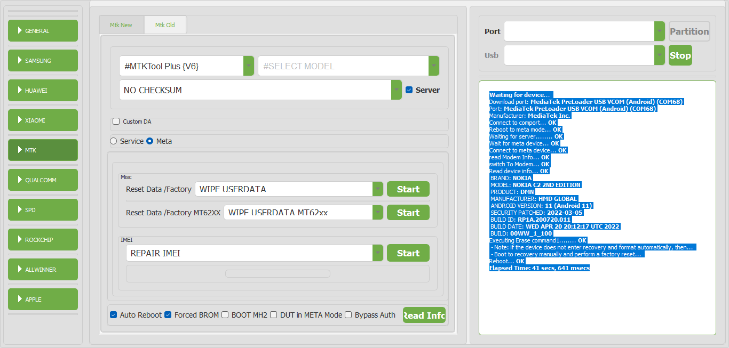Select the Service radio button
This screenshot has width=729, height=348.
113,141
